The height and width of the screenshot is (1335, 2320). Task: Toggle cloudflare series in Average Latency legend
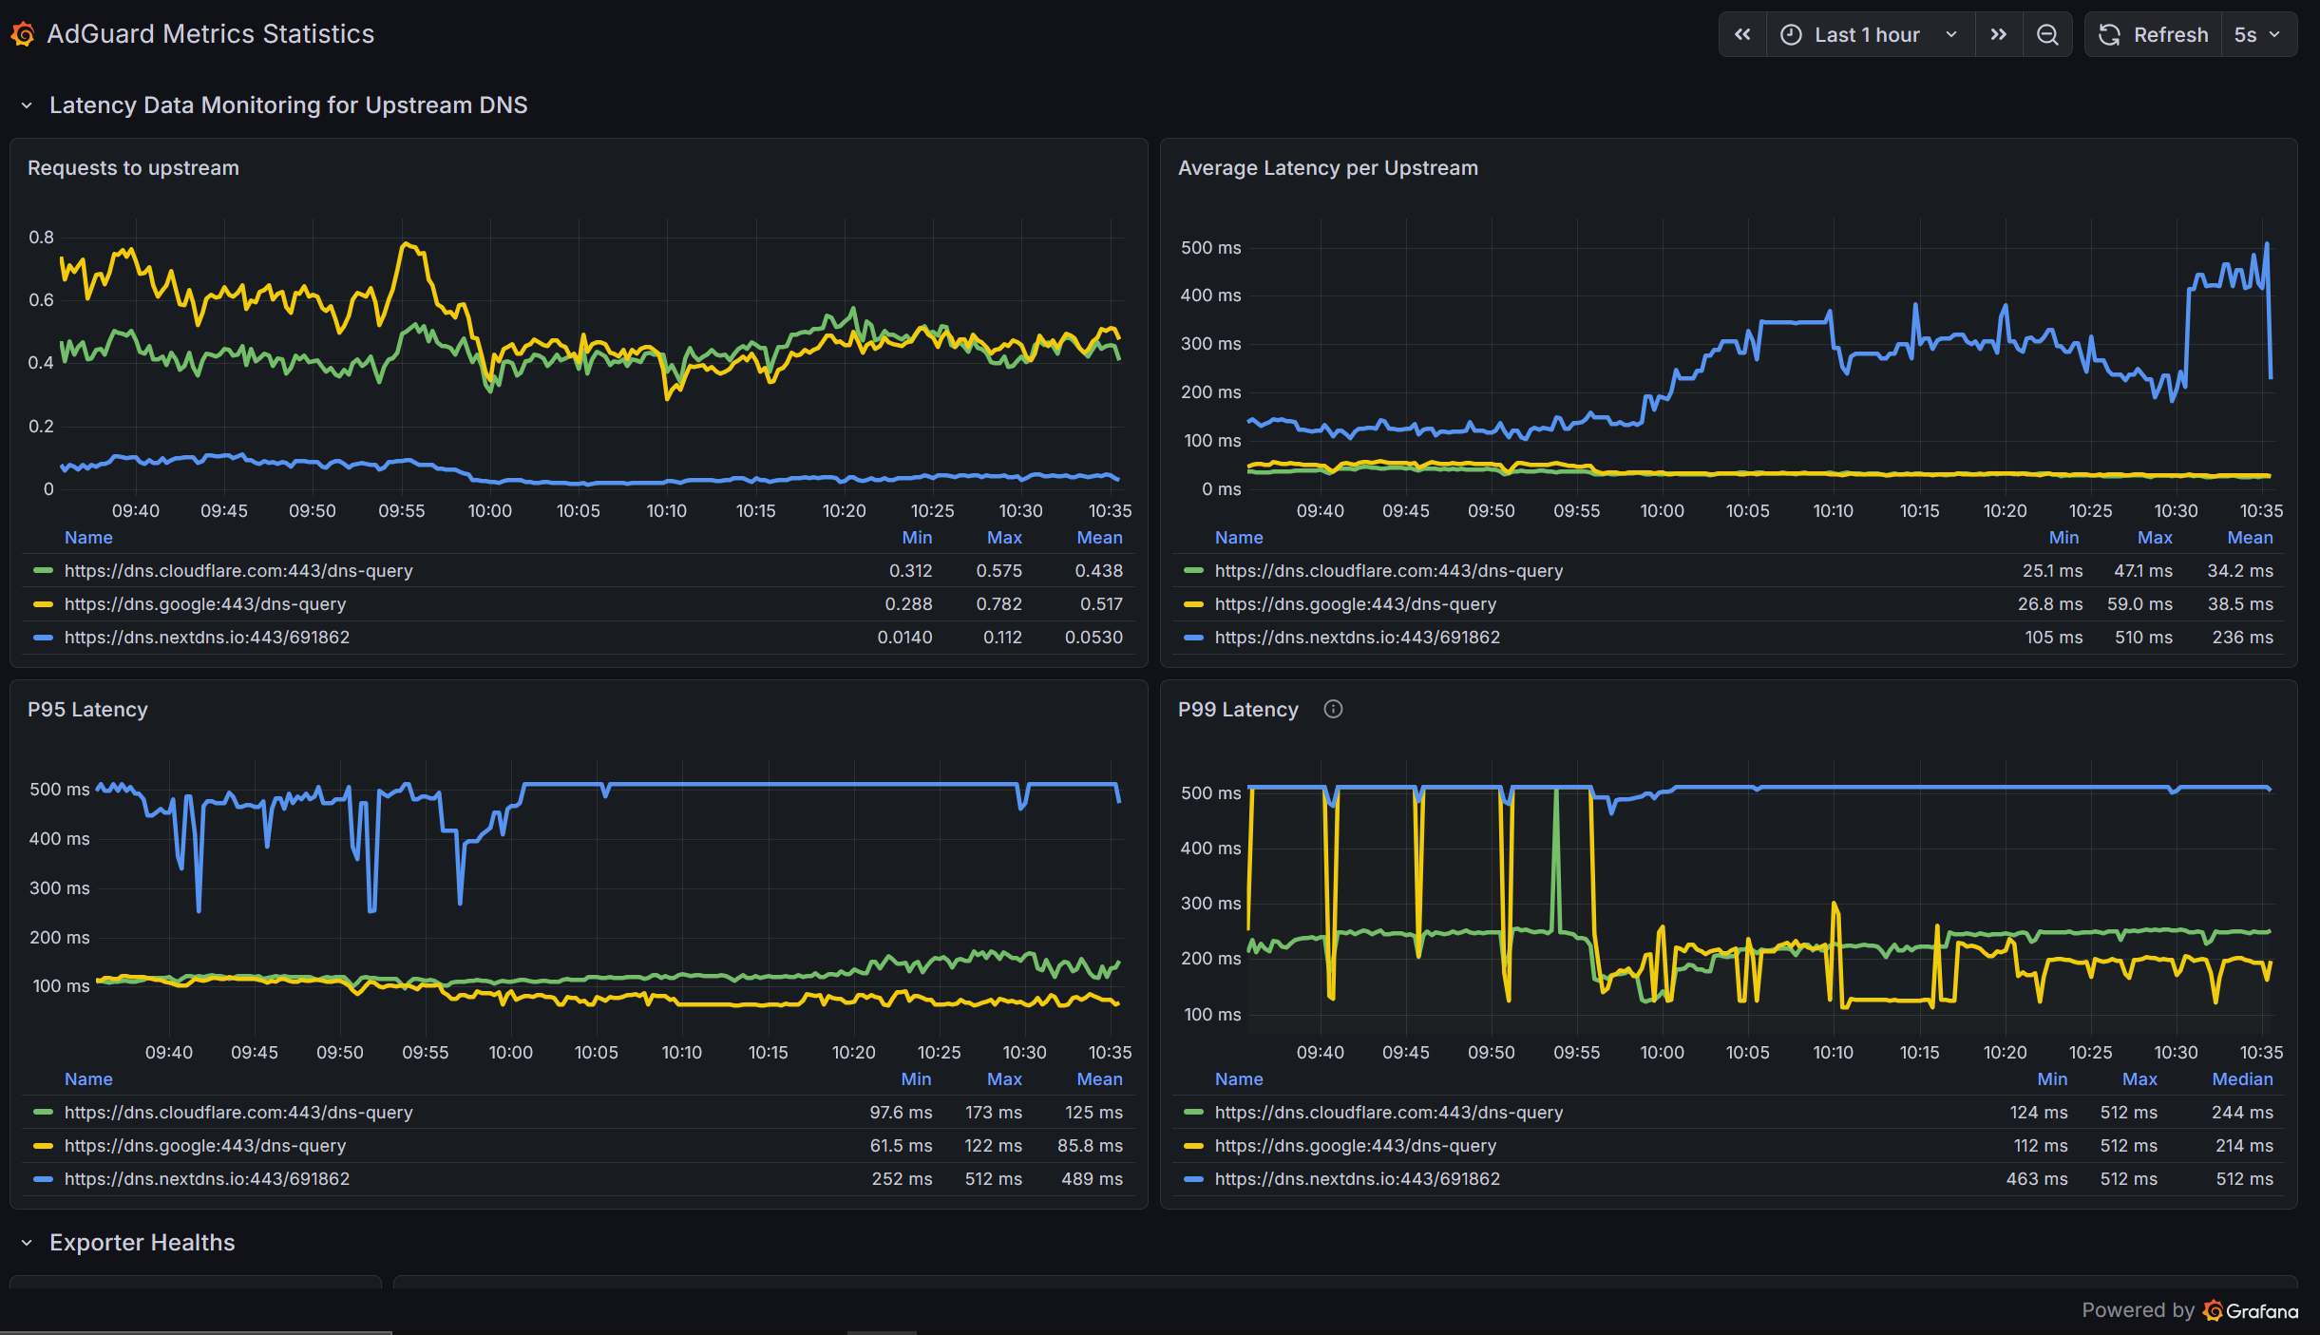(x=1389, y=571)
